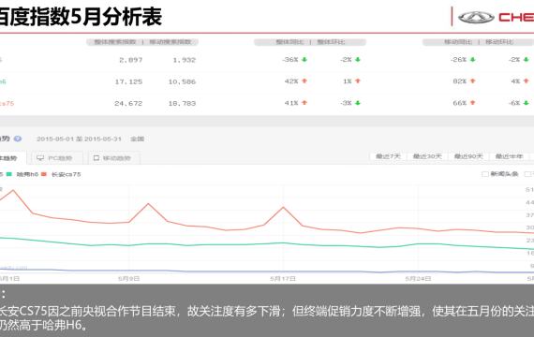The height and width of the screenshot is (337, 534).
Task: Click the 18,783 mobile index value
Action: pos(182,104)
